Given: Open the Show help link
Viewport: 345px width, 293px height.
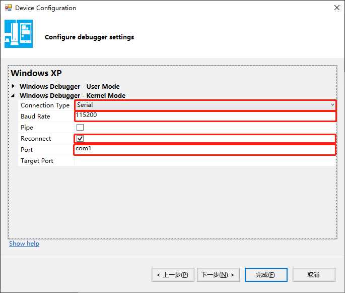Looking at the screenshot, I should point(24,244).
